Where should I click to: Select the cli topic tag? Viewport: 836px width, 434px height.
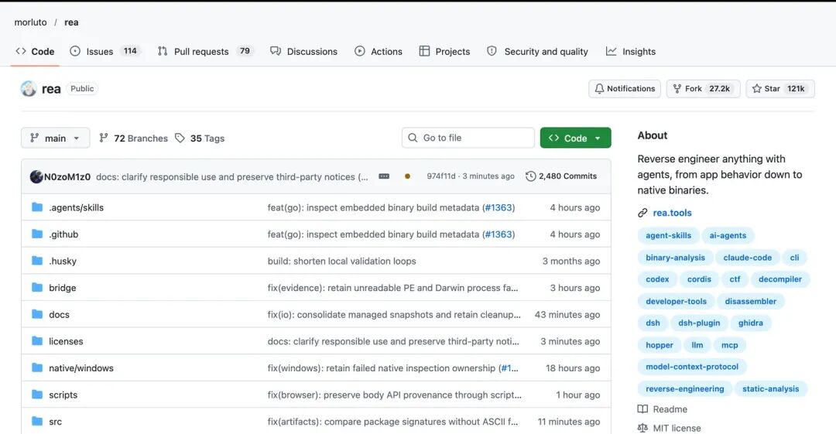tap(794, 258)
